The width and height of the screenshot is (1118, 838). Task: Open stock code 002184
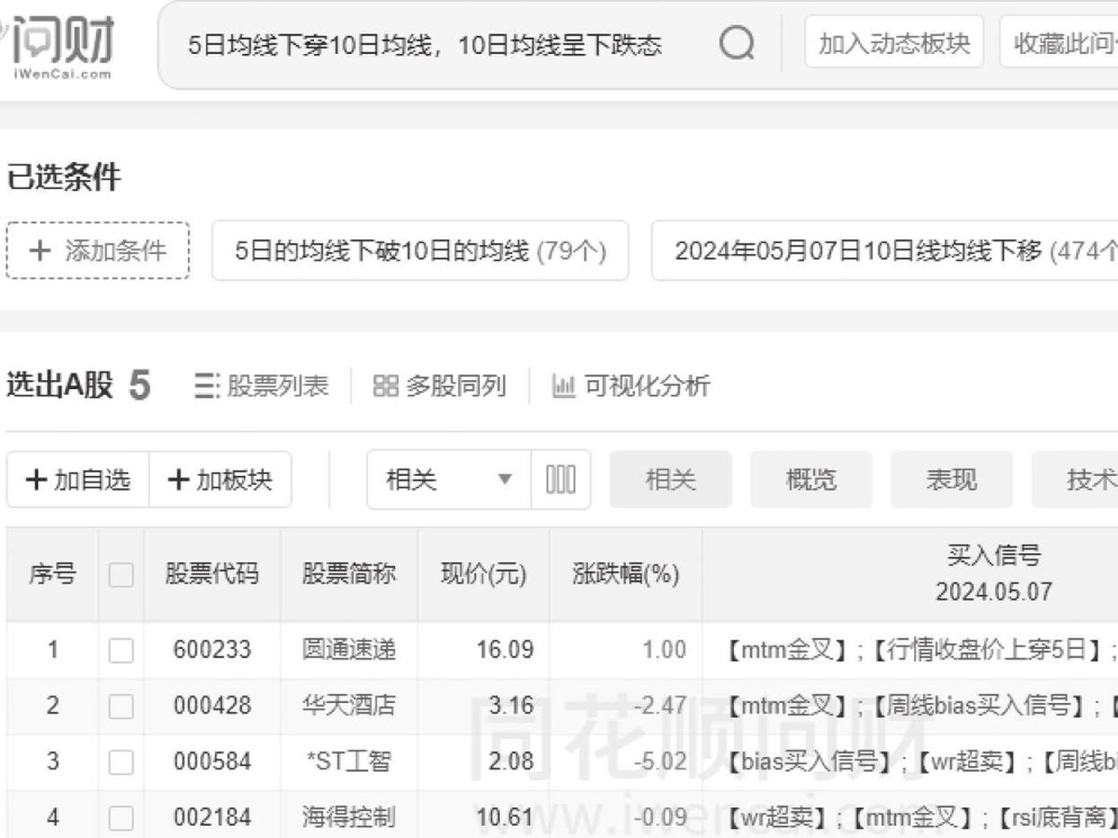pyautogui.click(x=212, y=818)
